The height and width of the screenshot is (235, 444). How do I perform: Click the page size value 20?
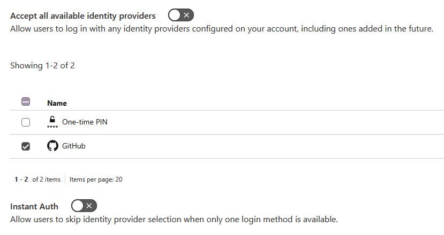[119, 179]
